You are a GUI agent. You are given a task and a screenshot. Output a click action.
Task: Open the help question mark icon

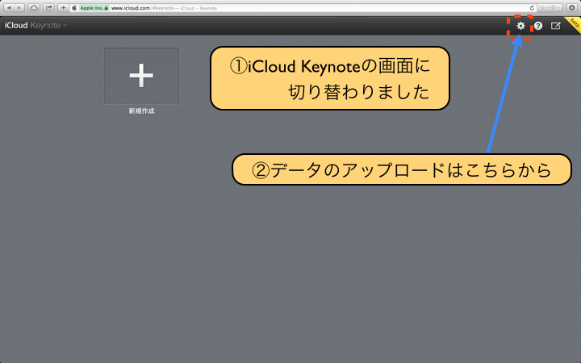tap(538, 26)
